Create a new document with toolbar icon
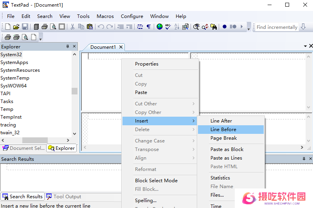This screenshot has height=208, width=313. pos(8,27)
